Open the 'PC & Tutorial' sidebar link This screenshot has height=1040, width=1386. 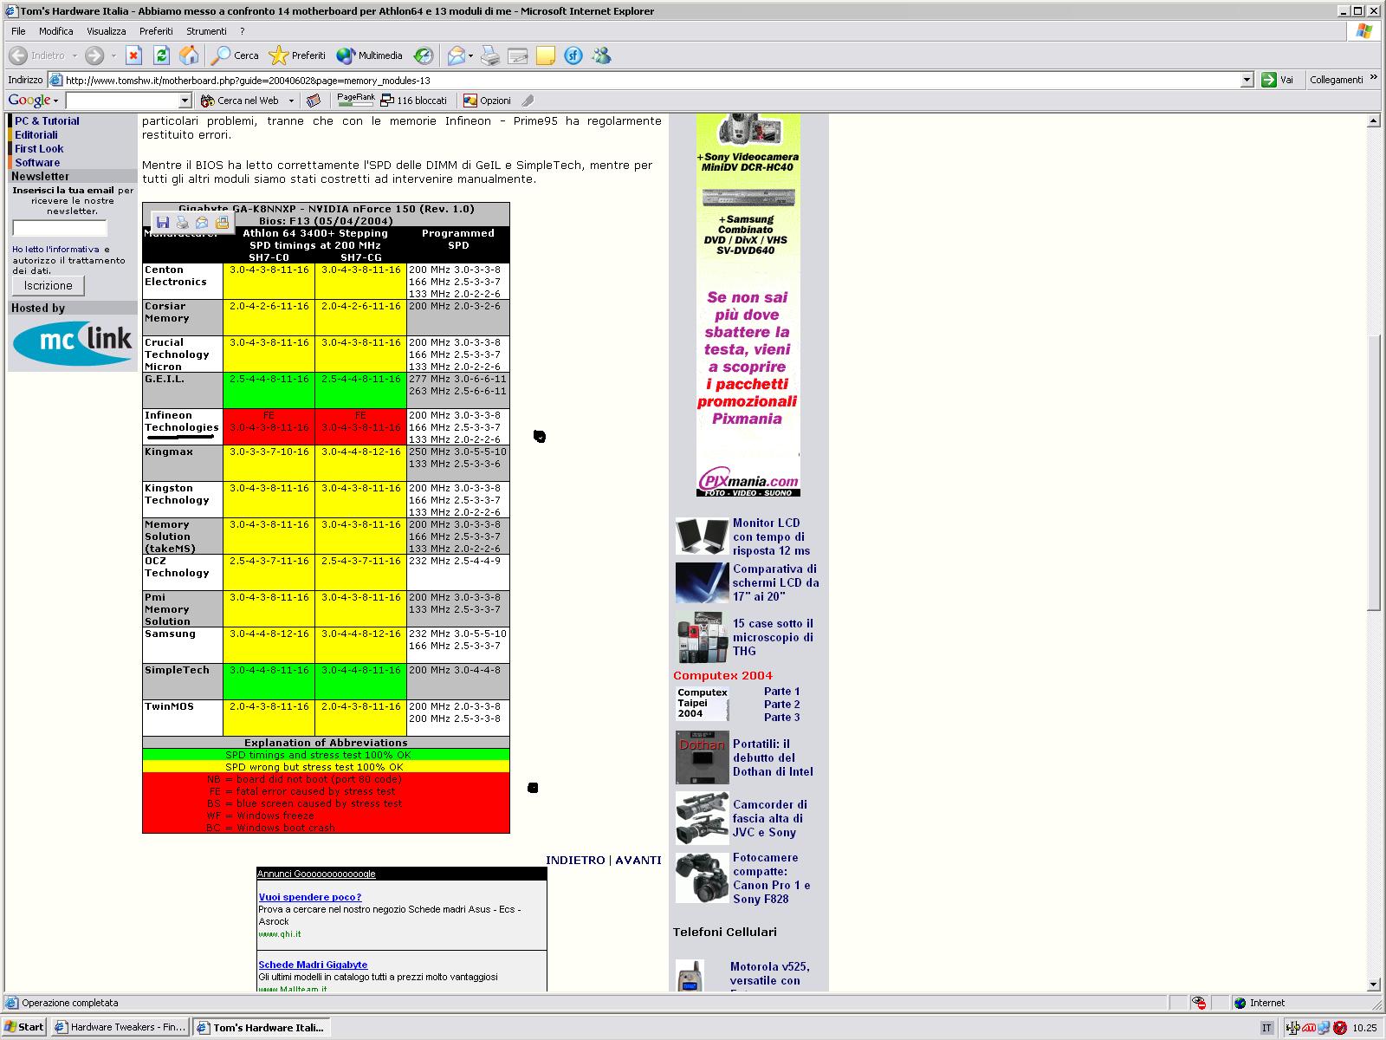point(47,121)
